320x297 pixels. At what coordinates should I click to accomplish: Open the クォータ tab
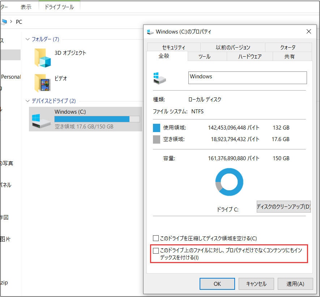point(288,47)
